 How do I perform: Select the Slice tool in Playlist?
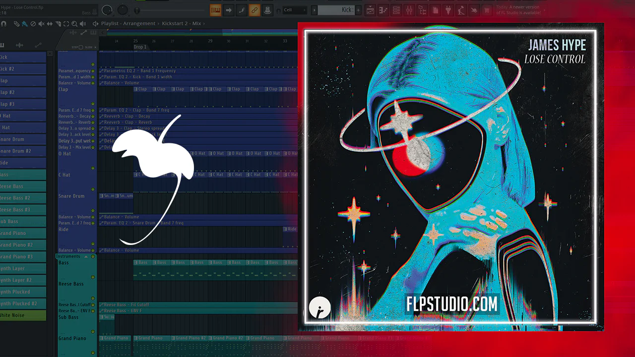coord(58,23)
